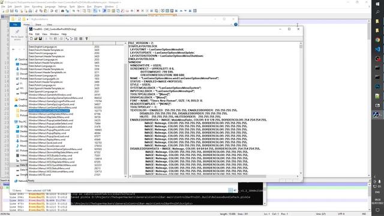Click the Redo icon in Notepad++ toolbar
Image resolution: width=384 pixels, height=216 pixels.
pyautogui.click(x=56, y=11)
